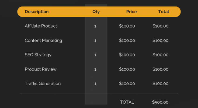The width and height of the screenshot is (198, 108).
Task: Click the Price value for Traffic Generation
Action: (127, 83)
